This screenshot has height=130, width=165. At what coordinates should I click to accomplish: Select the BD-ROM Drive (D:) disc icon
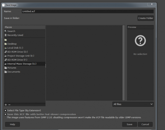coord(5,52)
